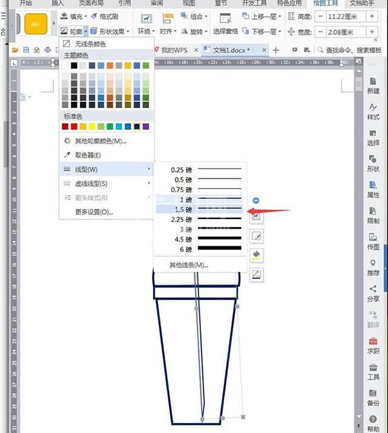Add a new document tab with plus

click(275, 50)
